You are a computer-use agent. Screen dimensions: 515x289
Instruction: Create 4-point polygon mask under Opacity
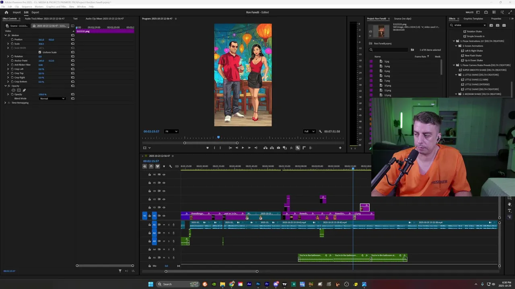(x=19, y=90)
